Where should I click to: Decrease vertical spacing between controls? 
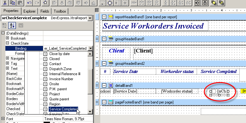[x=181, y=3]
